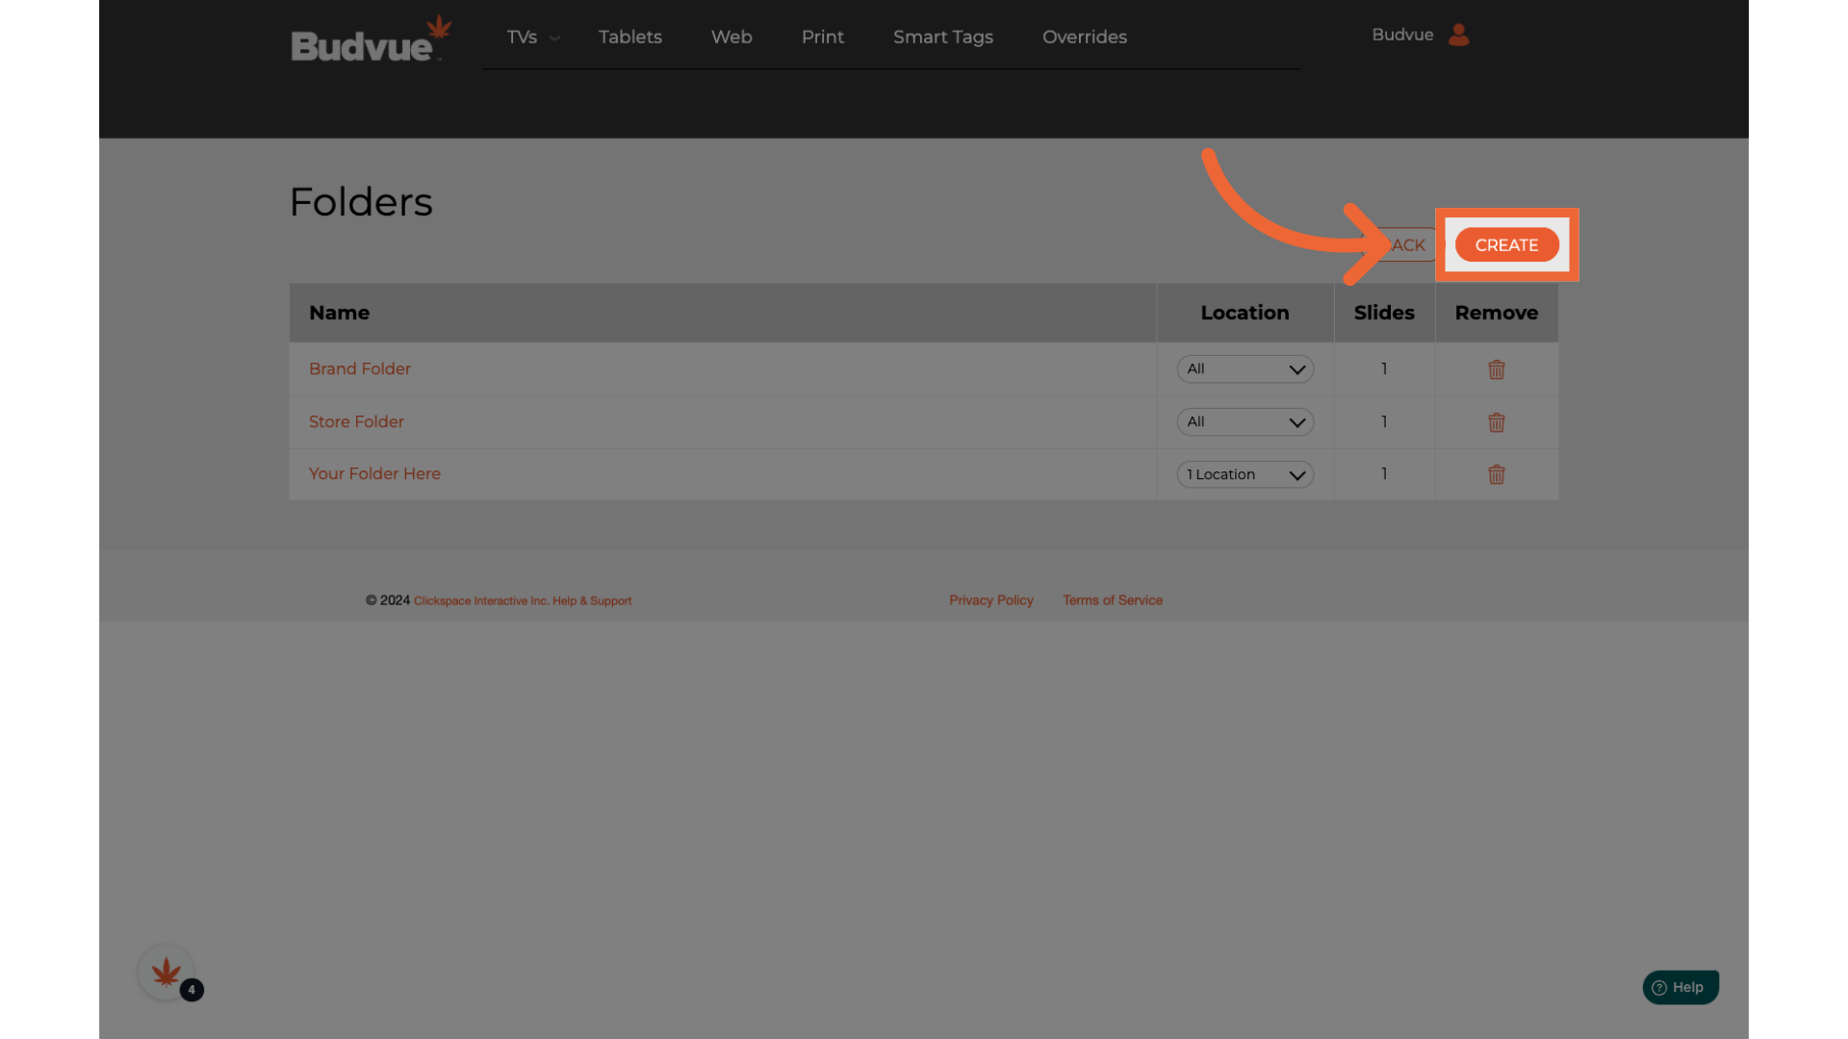
Task: Open the cannabis leaf notification widget
Action: click(167, 973)
